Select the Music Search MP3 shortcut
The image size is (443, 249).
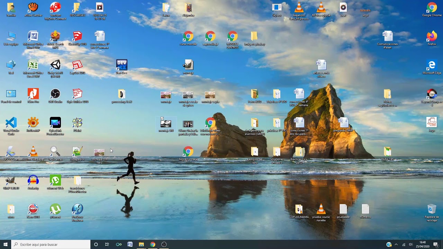(x=55, y=40)
